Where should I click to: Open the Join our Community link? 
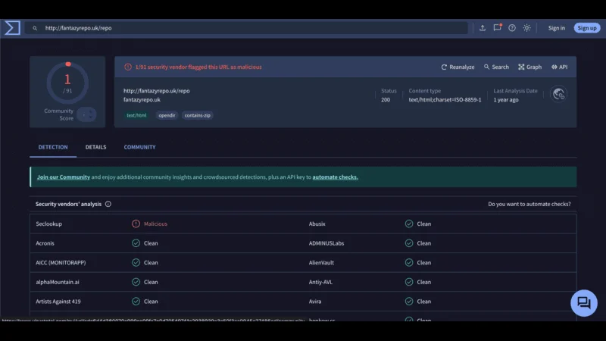[x=64, y=177]
